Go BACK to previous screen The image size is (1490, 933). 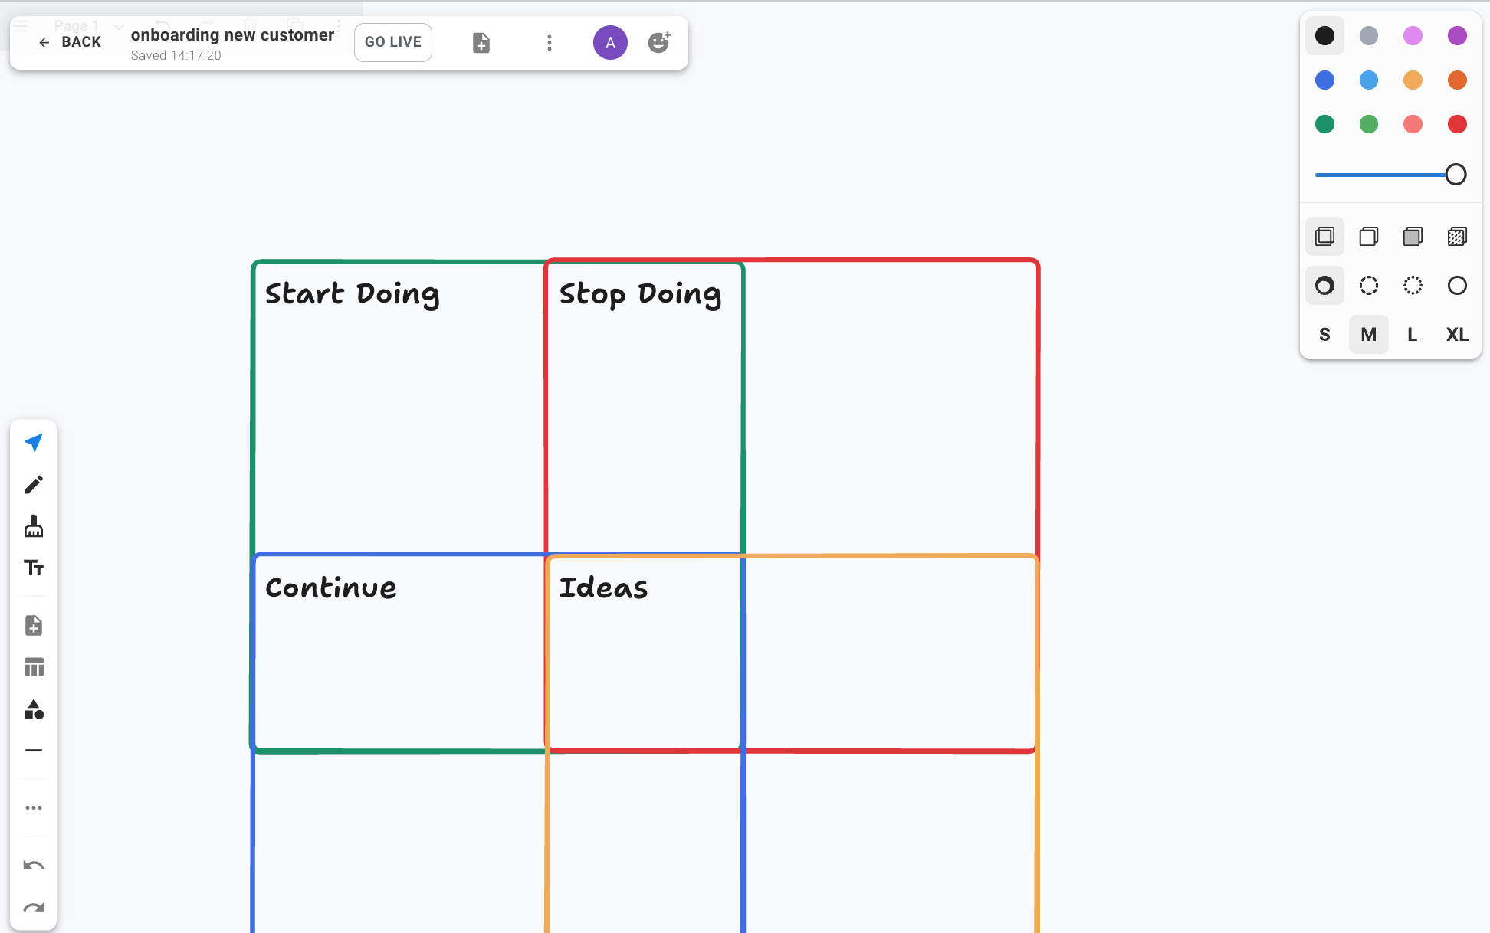[70, 42]
